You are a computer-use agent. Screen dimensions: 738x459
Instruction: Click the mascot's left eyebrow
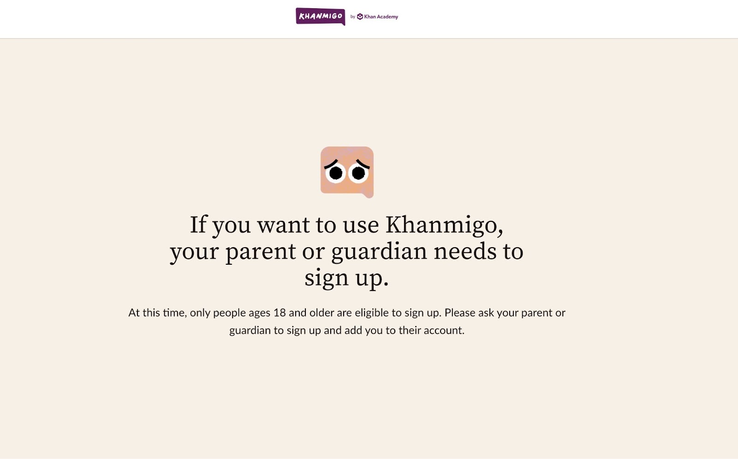[x=331, y=163]
